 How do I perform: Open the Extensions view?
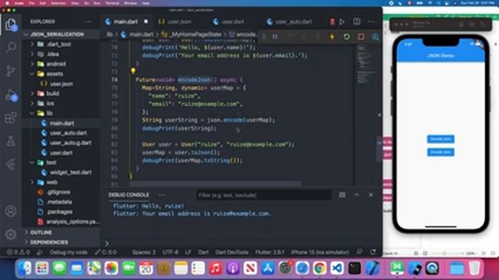(x=11, y=117)
